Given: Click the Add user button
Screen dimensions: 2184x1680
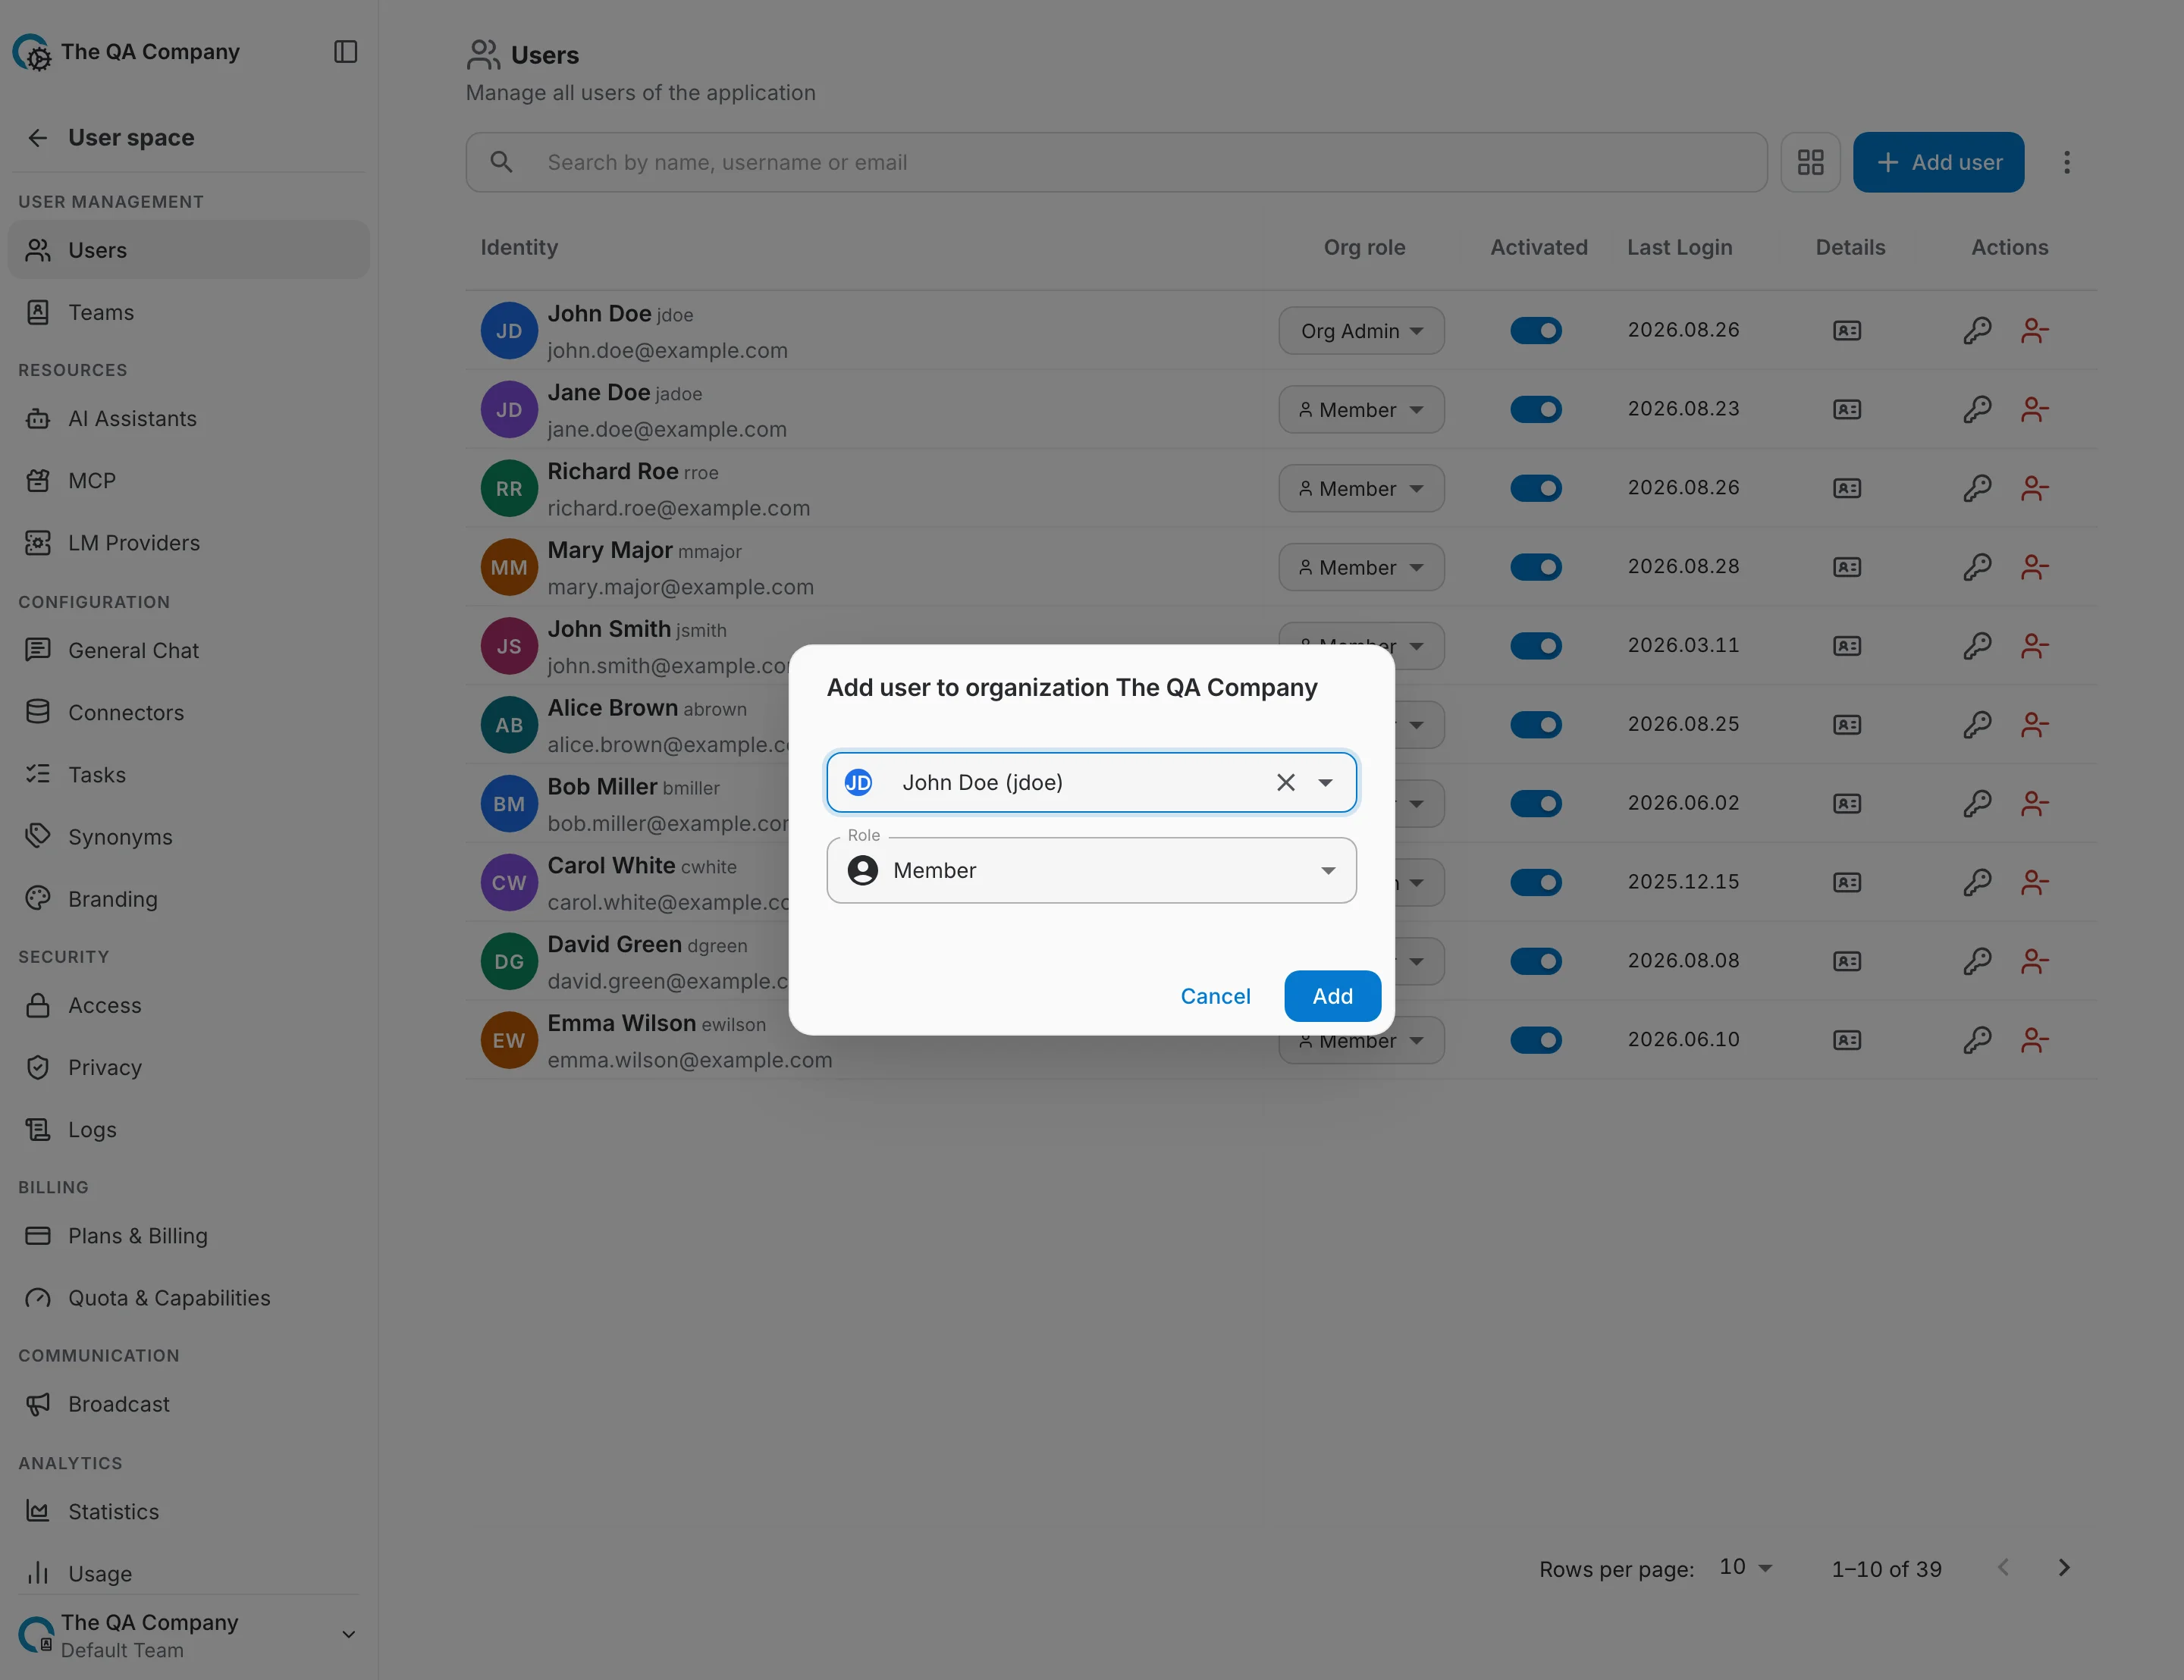Looking at the screenshot, I should (1938, 162).
